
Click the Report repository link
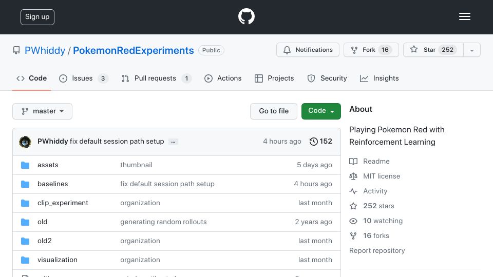pos(377,251)
